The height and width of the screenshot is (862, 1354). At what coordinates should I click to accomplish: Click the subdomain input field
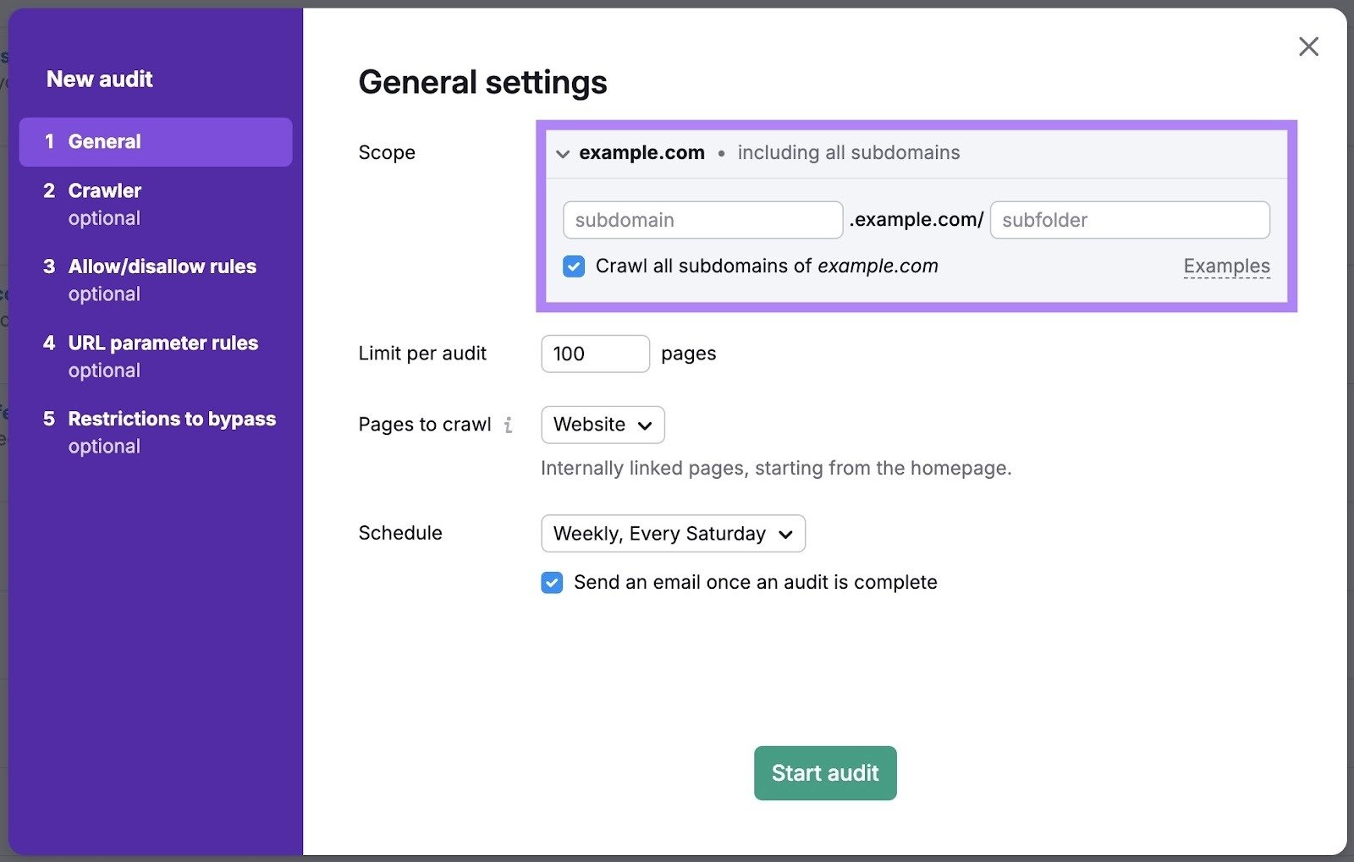702,220
